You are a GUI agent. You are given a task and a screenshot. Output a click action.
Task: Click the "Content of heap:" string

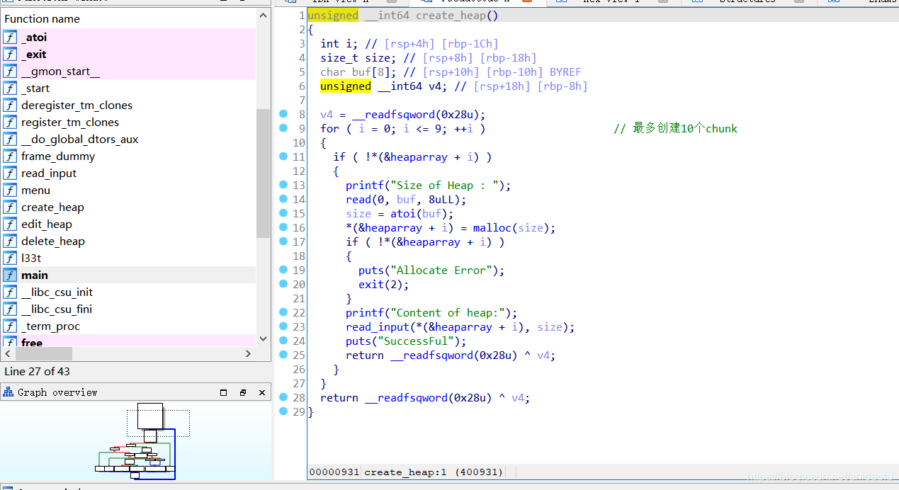click(x=448, y=313)
